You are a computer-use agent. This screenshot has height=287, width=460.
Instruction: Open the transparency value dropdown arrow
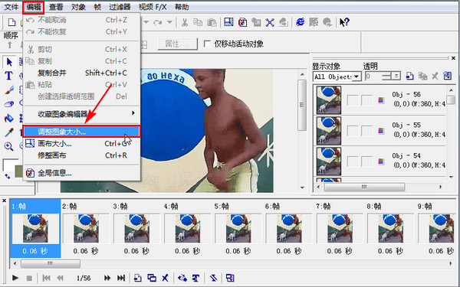[396, 77]
